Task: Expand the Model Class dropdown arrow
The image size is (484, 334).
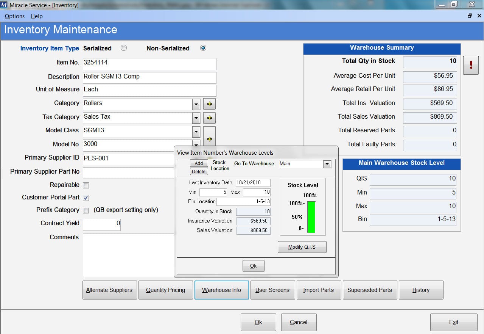Action: pos(196,132)
